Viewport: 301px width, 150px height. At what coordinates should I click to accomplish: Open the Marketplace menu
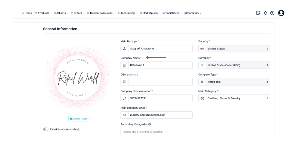click(150, 13)
